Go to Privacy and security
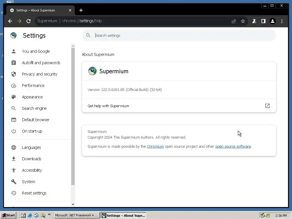The height and width of the screenshot is (219, 292). coord(39,74)
